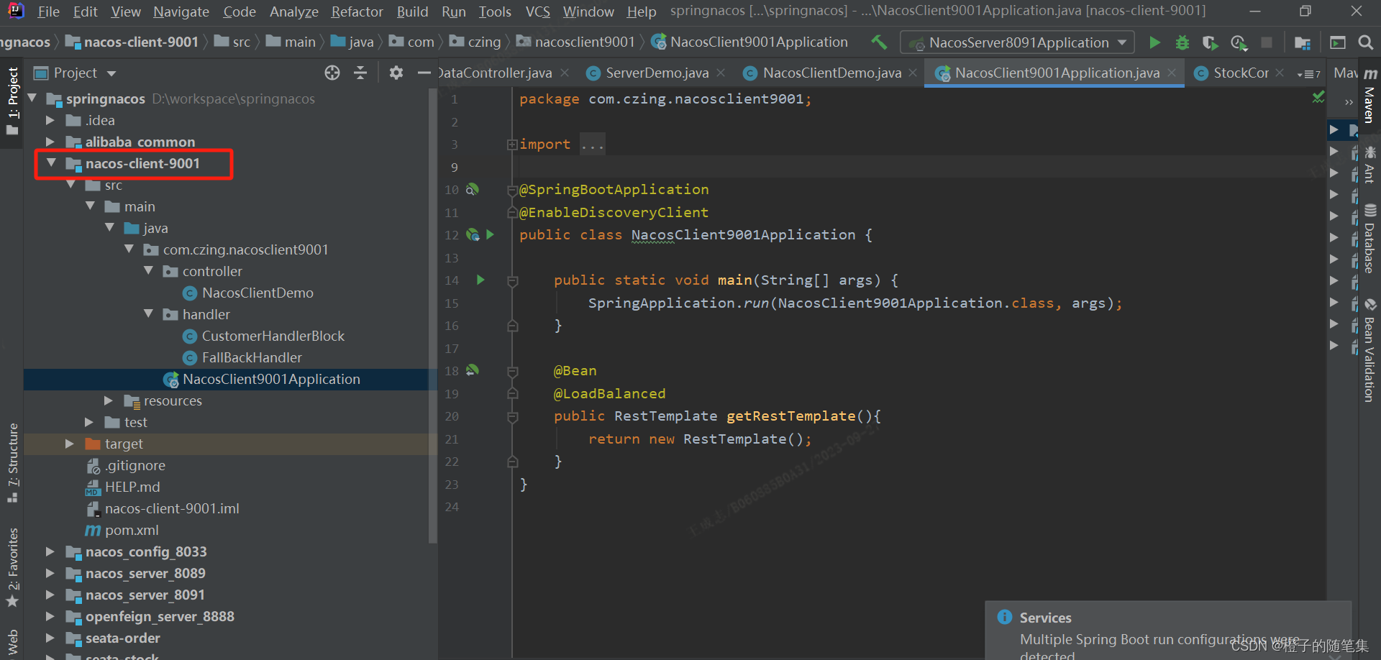This screenshot has height=660, width=1381.
Task: Open the VCS menu
Action: pyautogui.click(x=537, y=12)
